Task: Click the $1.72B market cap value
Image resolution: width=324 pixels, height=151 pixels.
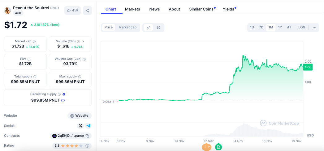Action: [x=18, y=46]
